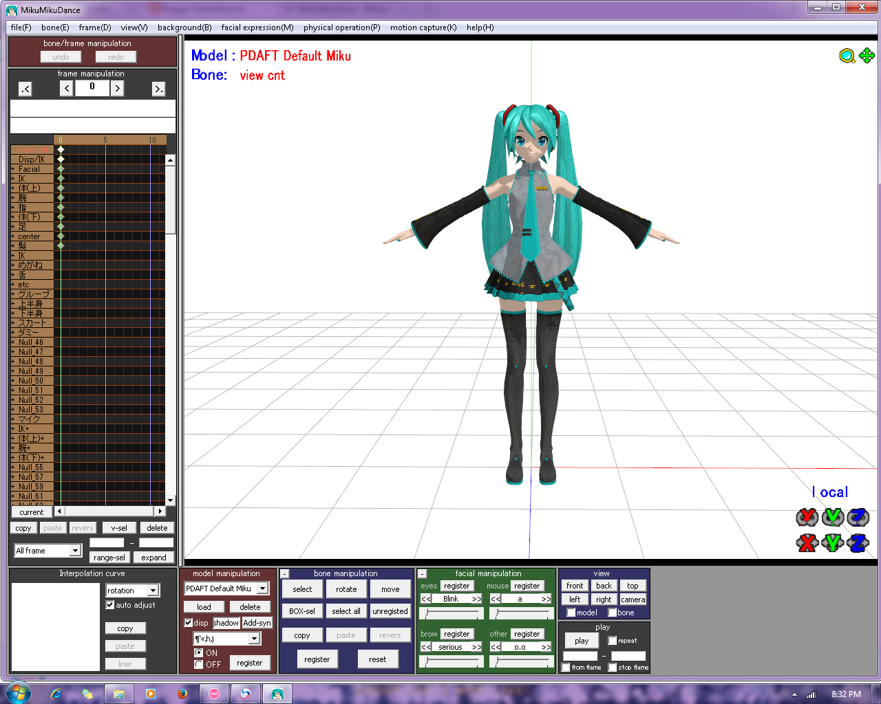This screenshot has width=881, height=704.
Task: Enable the disp checkbox in model manipulation
Action: click(189, 623)
